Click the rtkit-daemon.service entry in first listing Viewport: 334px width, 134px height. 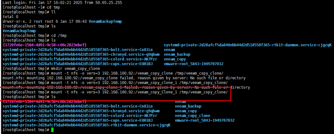247,45
